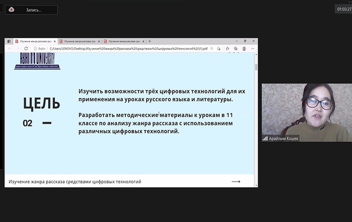This screenshot has height=222, width=352.
Task: Click the browser forward arrow
Action: 18,49
